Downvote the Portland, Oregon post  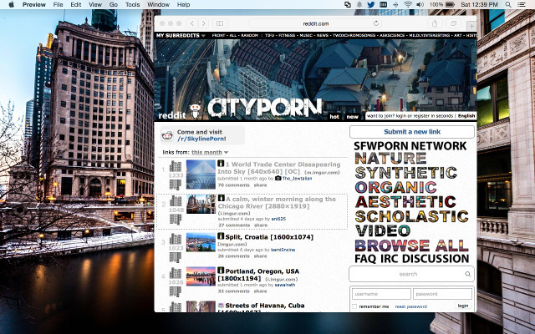pos(176,291)
